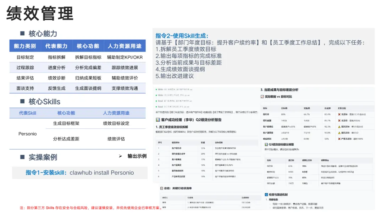Screen dimensions: 383x215
Task: Click the green dot of the first Write log line
Action: click(156, 89)
